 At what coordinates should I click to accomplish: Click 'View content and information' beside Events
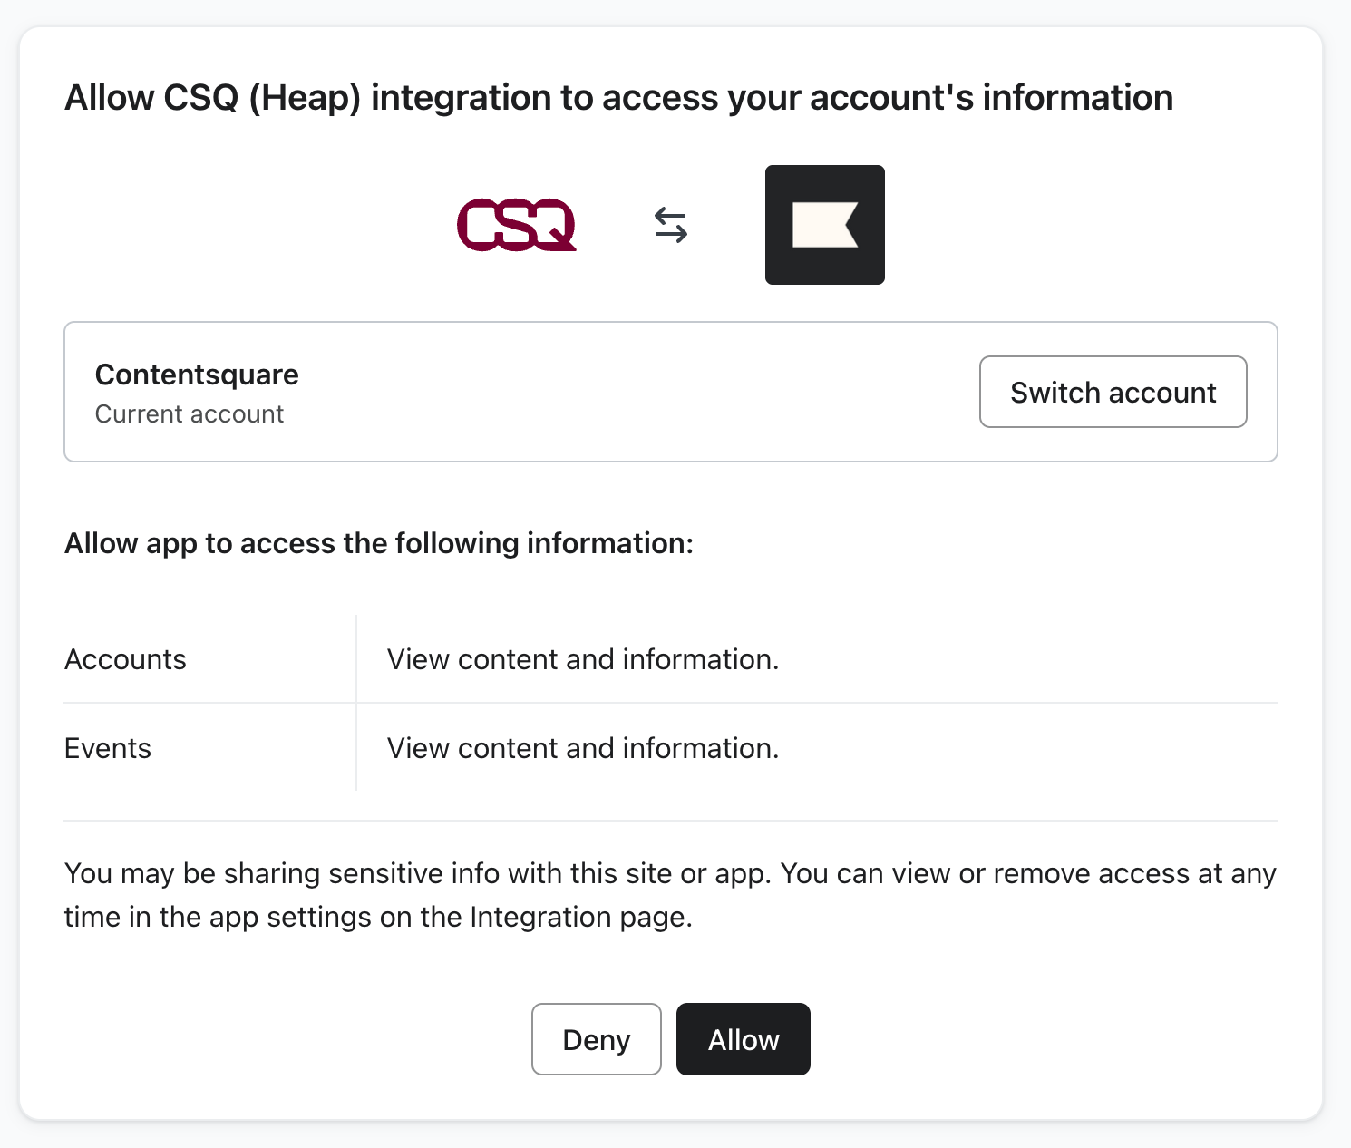tap(583, 748)
